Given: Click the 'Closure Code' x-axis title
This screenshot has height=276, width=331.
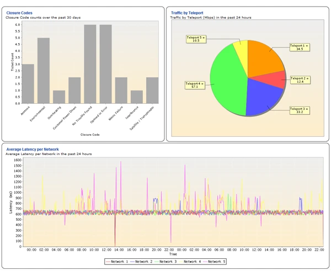Looking at the screenshot, I should click(x=90, y=135).
